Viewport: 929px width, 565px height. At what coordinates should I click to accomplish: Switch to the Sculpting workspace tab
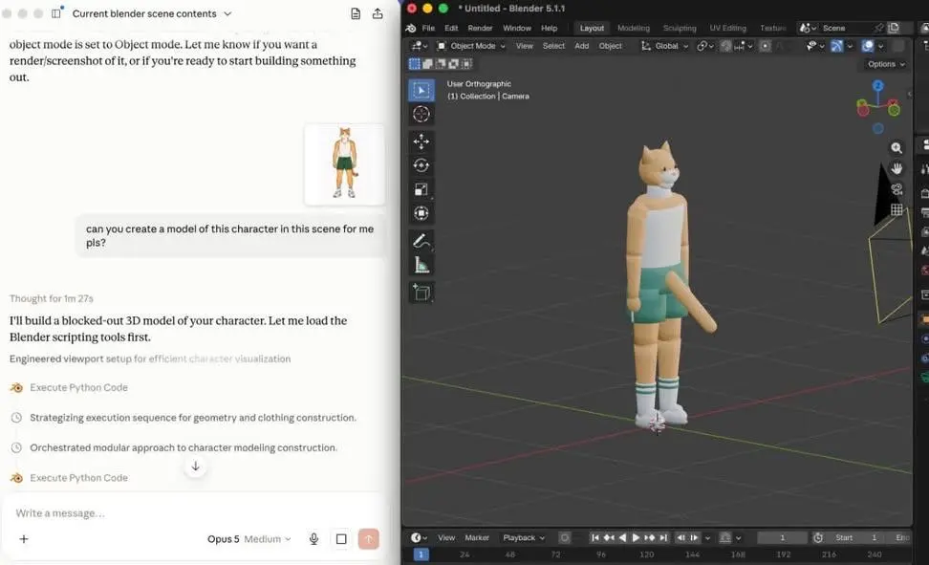click(x=680, y=28)
